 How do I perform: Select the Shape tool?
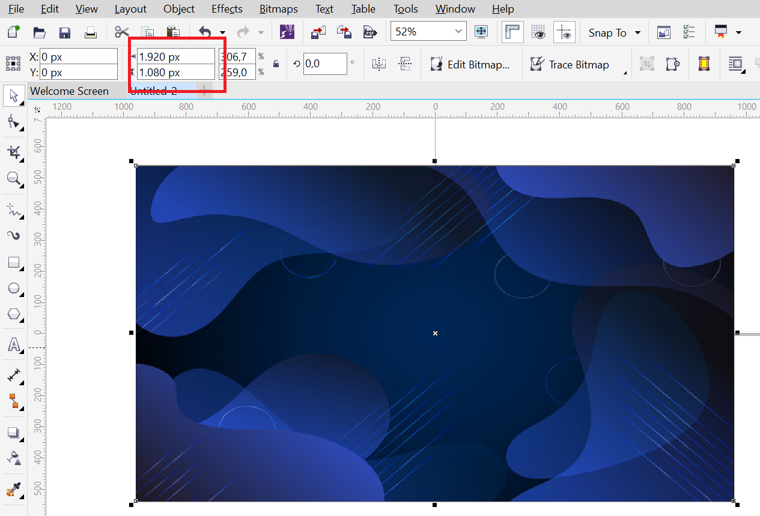tap(14, 122)
